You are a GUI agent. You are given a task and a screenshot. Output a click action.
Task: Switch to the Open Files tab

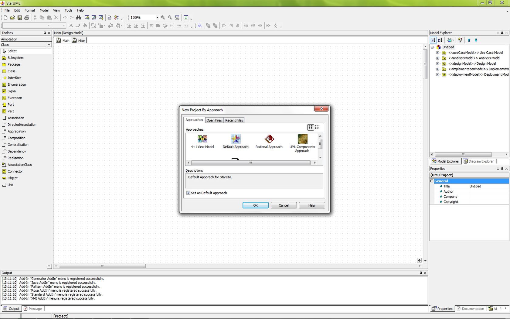[x=214, y=120]
